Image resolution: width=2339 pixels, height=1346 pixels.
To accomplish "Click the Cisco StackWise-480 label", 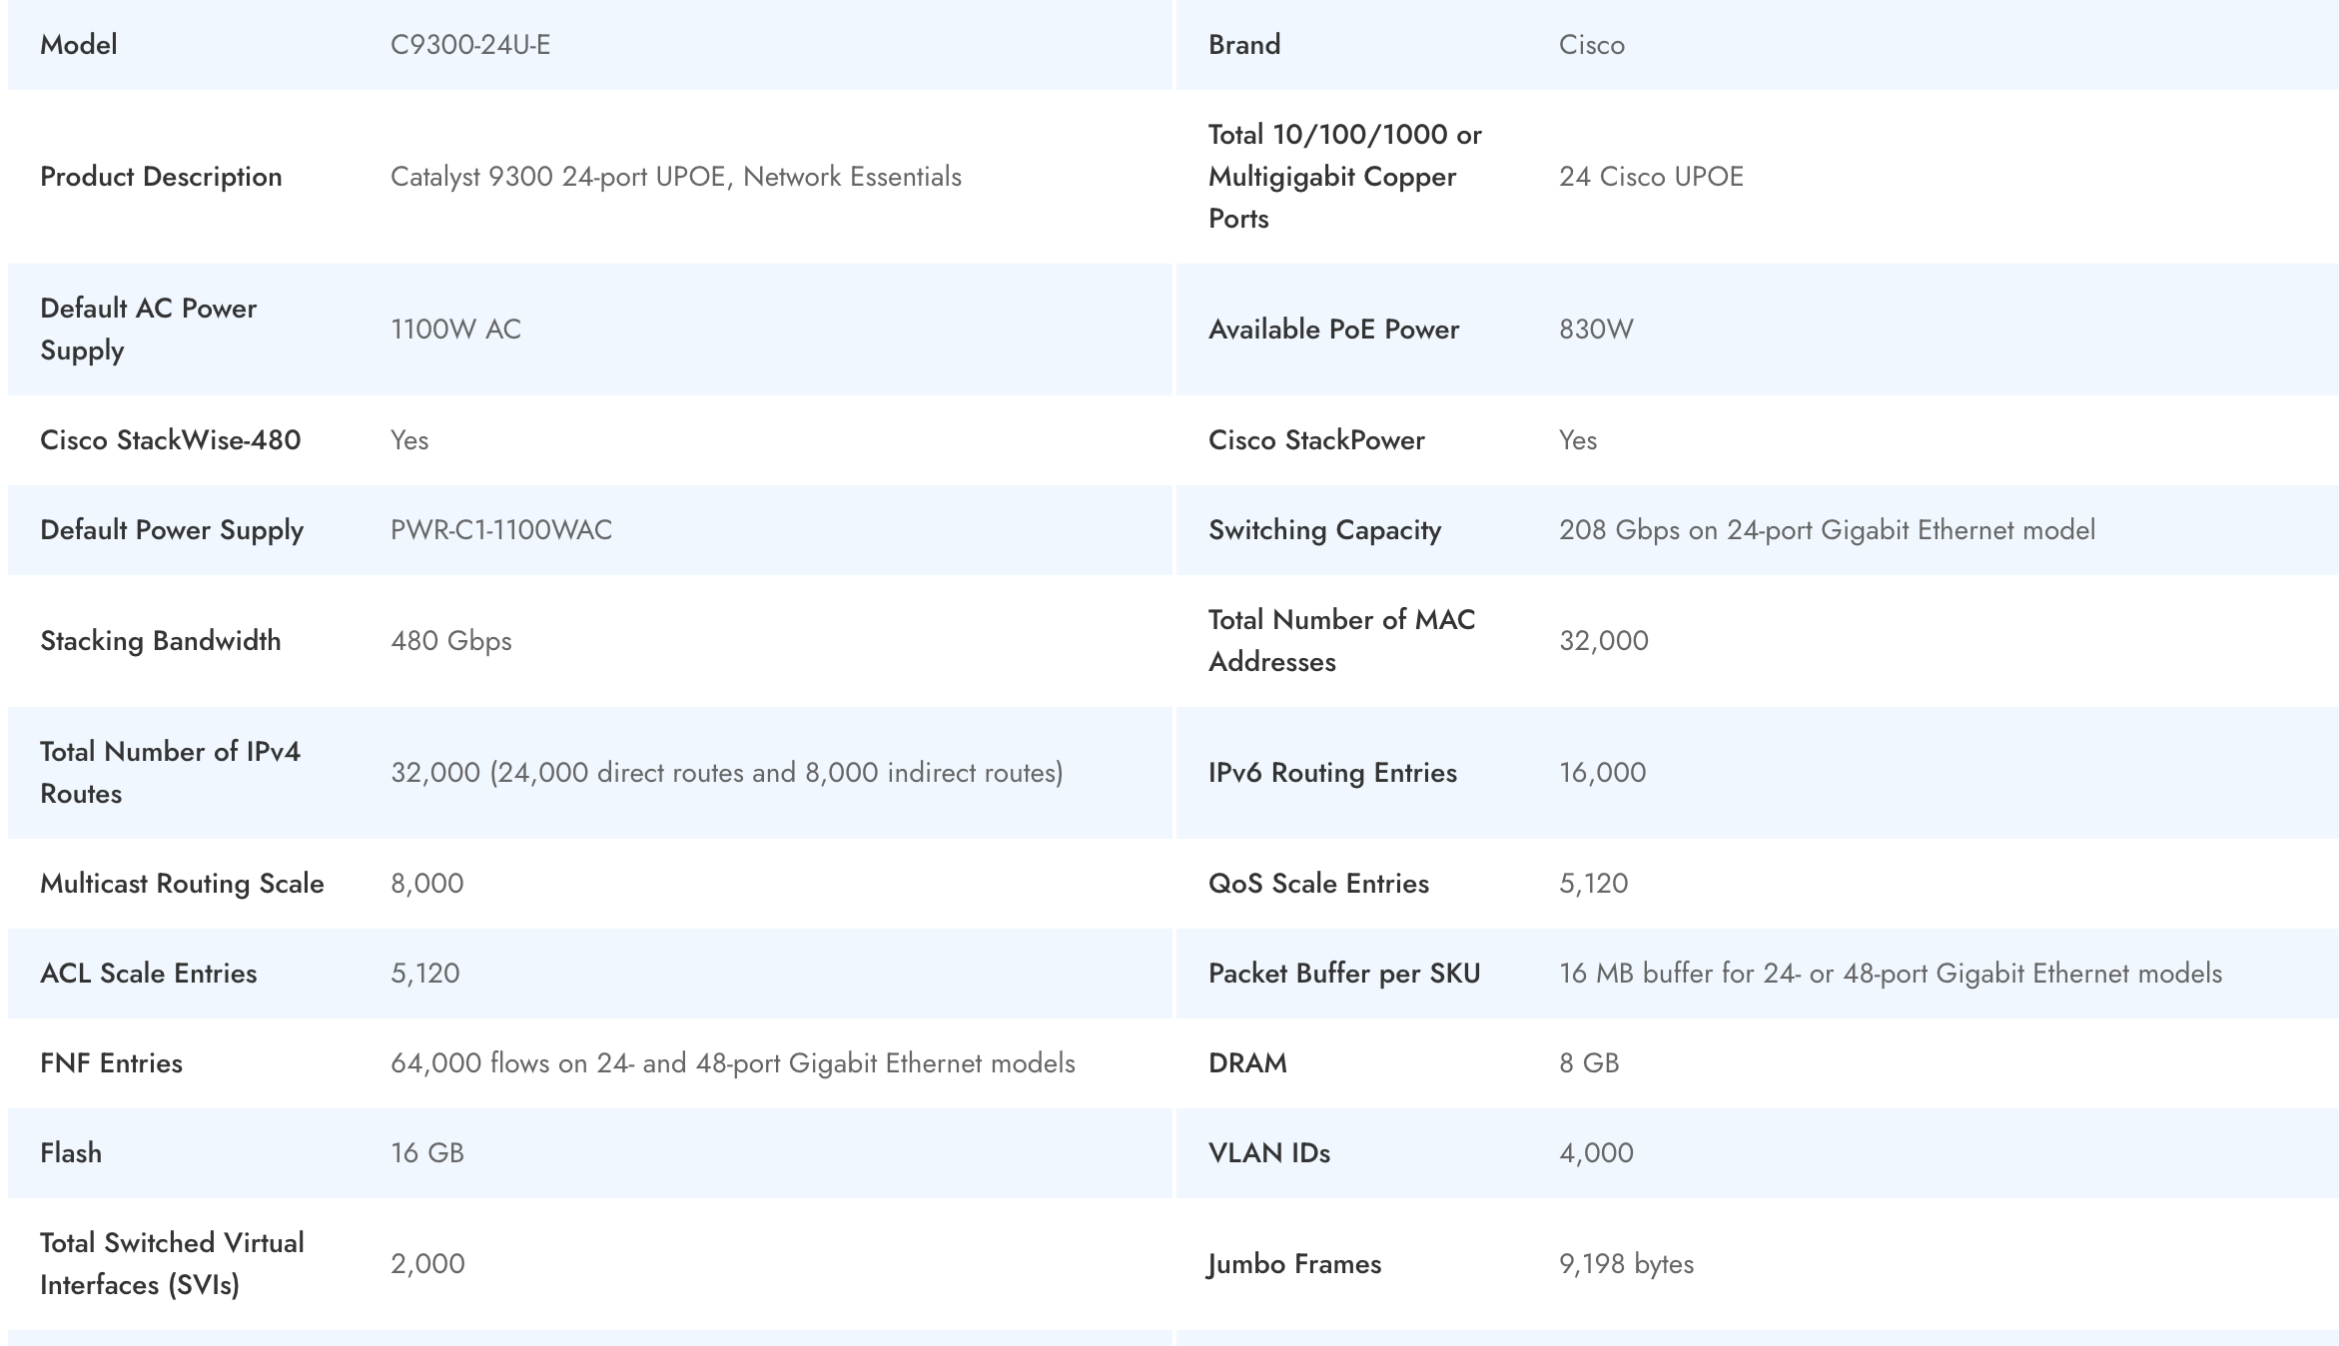I will point(170,440).
